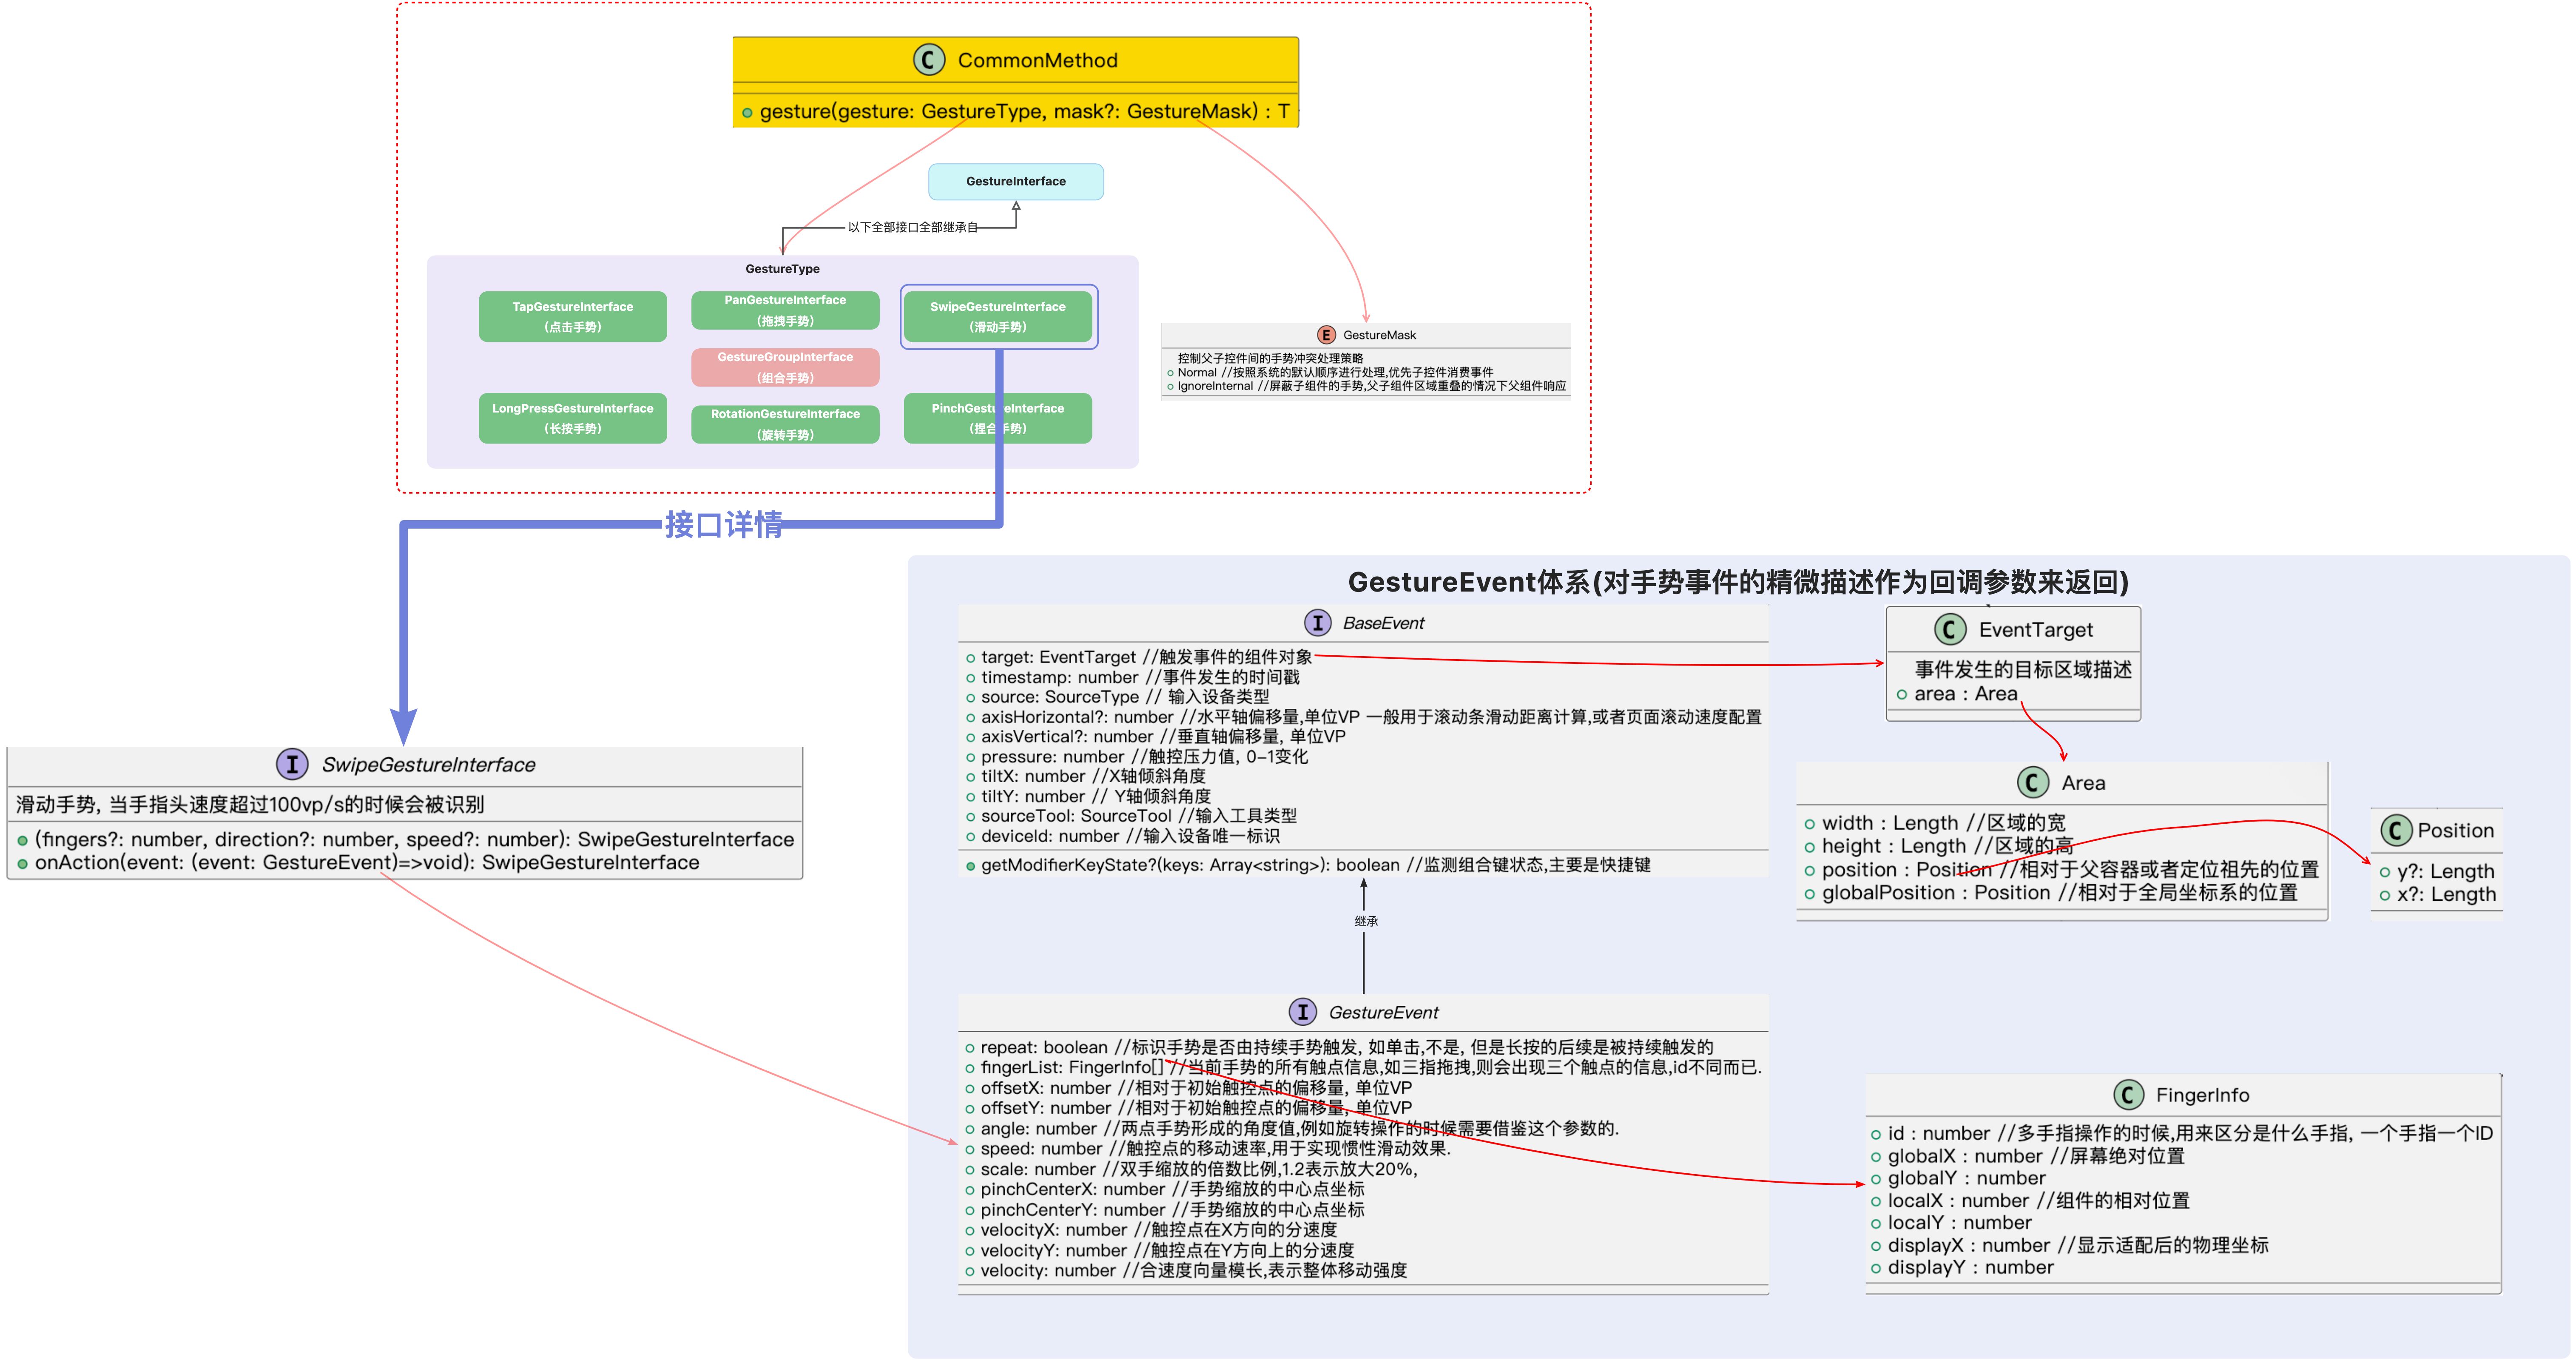Select the GestureInterface box
2576x1360 pixels.
click(x=1016, y=182)
